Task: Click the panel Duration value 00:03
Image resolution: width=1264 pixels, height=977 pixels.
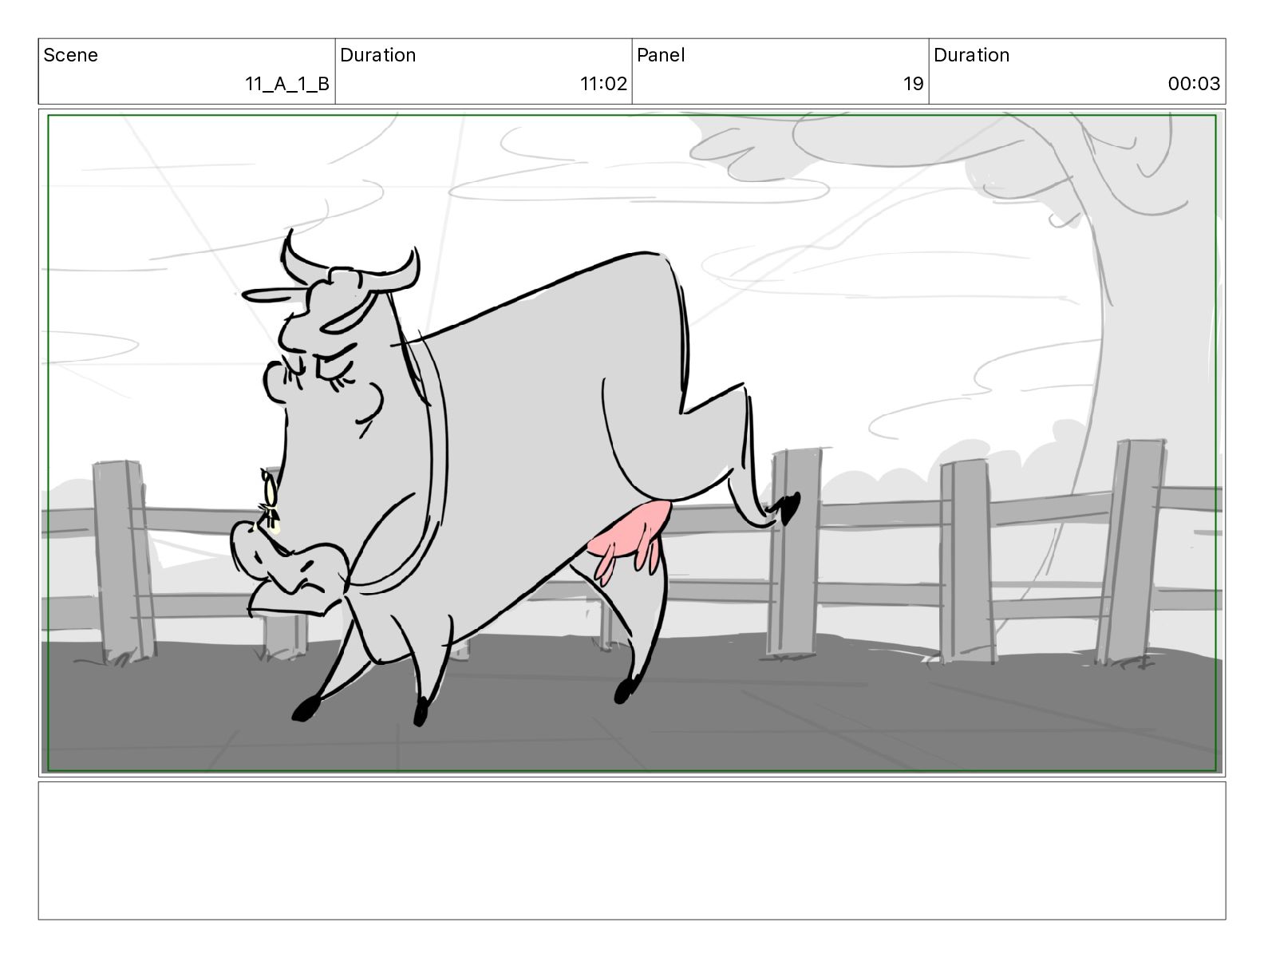Action: tap(1194, 84)
